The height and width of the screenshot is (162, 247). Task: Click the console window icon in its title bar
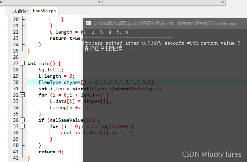pyautogui.click(x=88, y=23)
